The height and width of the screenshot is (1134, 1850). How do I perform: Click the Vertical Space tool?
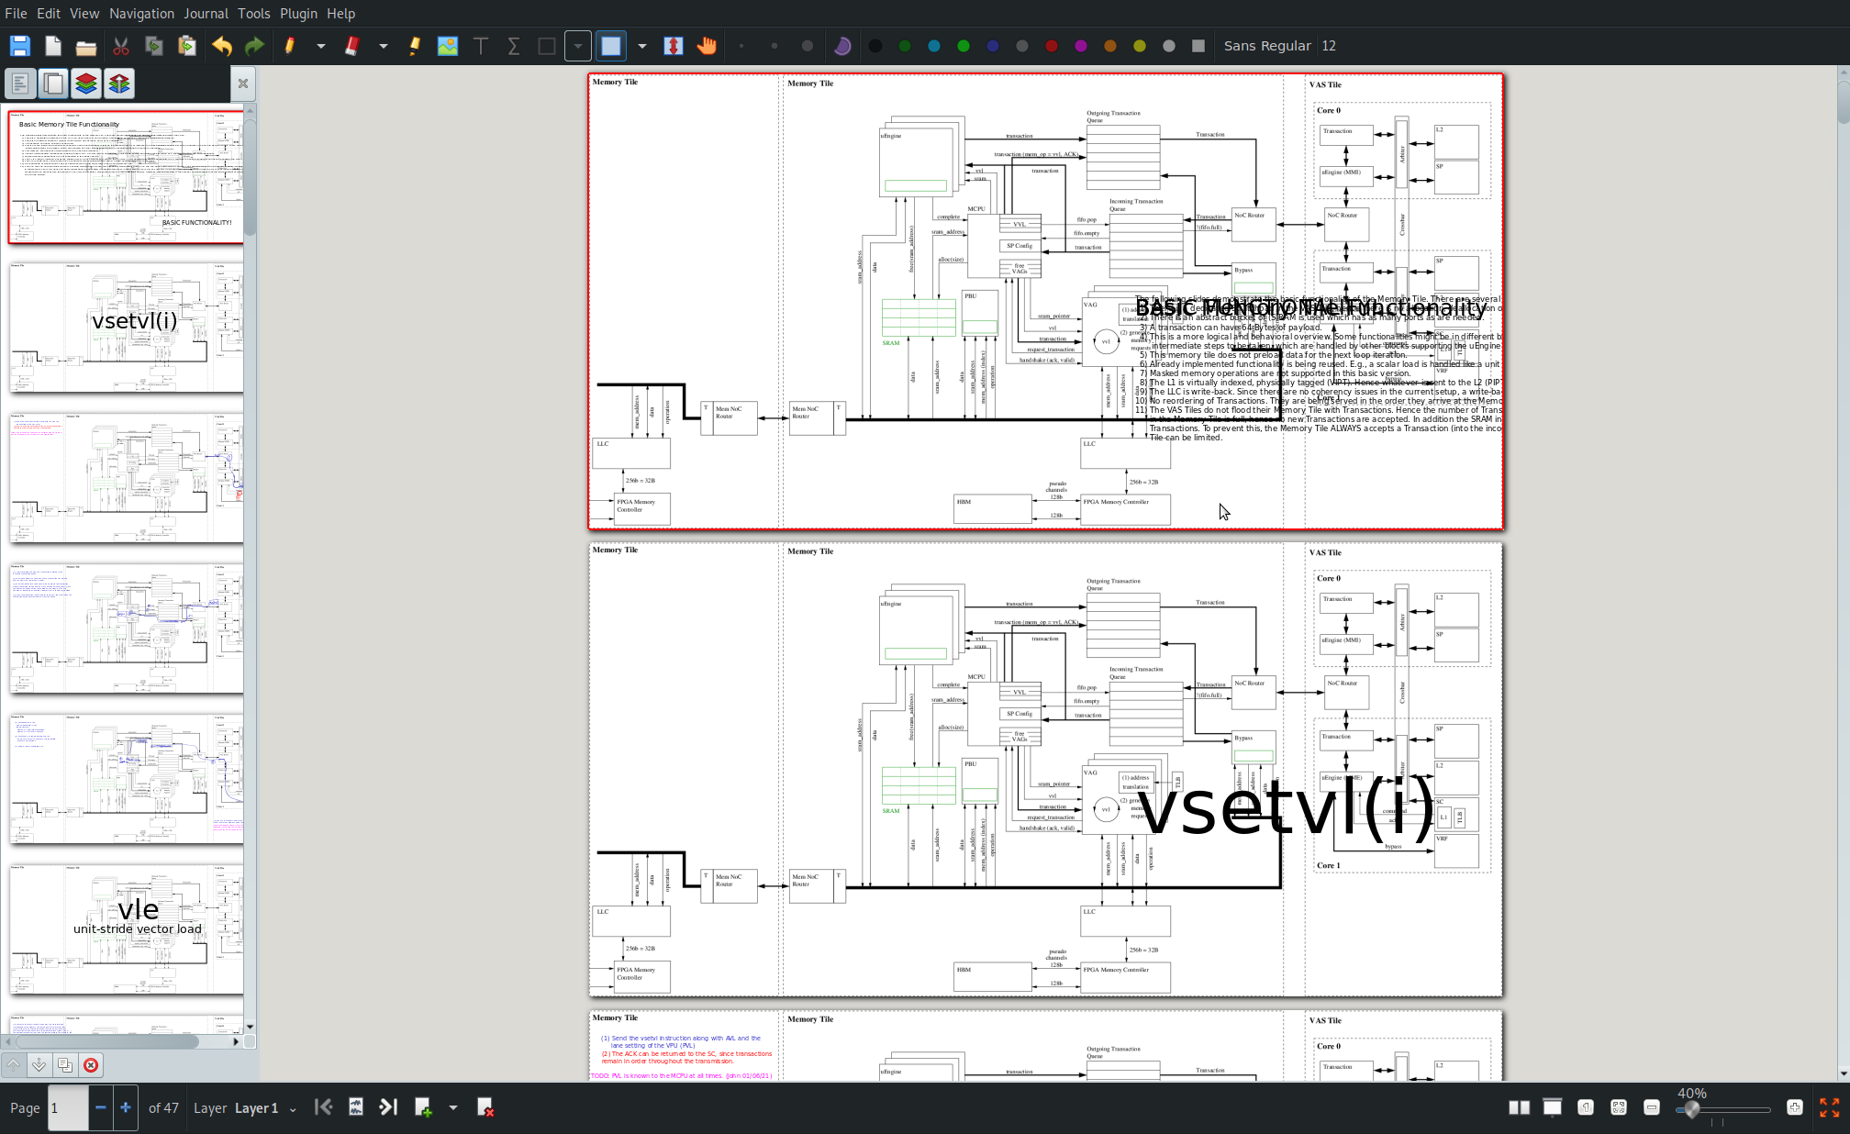point(673,46)
